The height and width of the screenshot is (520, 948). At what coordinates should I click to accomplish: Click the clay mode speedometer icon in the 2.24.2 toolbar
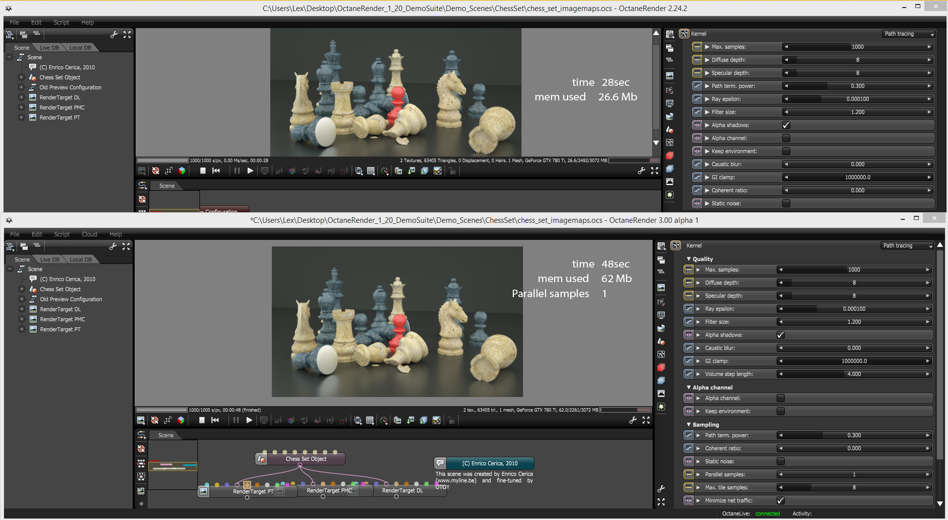click(x=384, y=171)
